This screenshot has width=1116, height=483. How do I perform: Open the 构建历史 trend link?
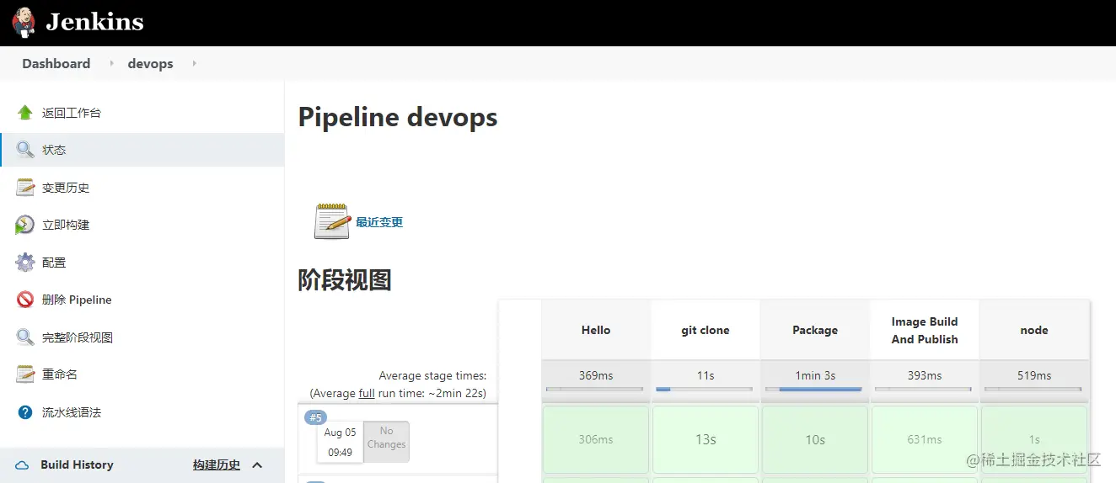pos(217,464)
